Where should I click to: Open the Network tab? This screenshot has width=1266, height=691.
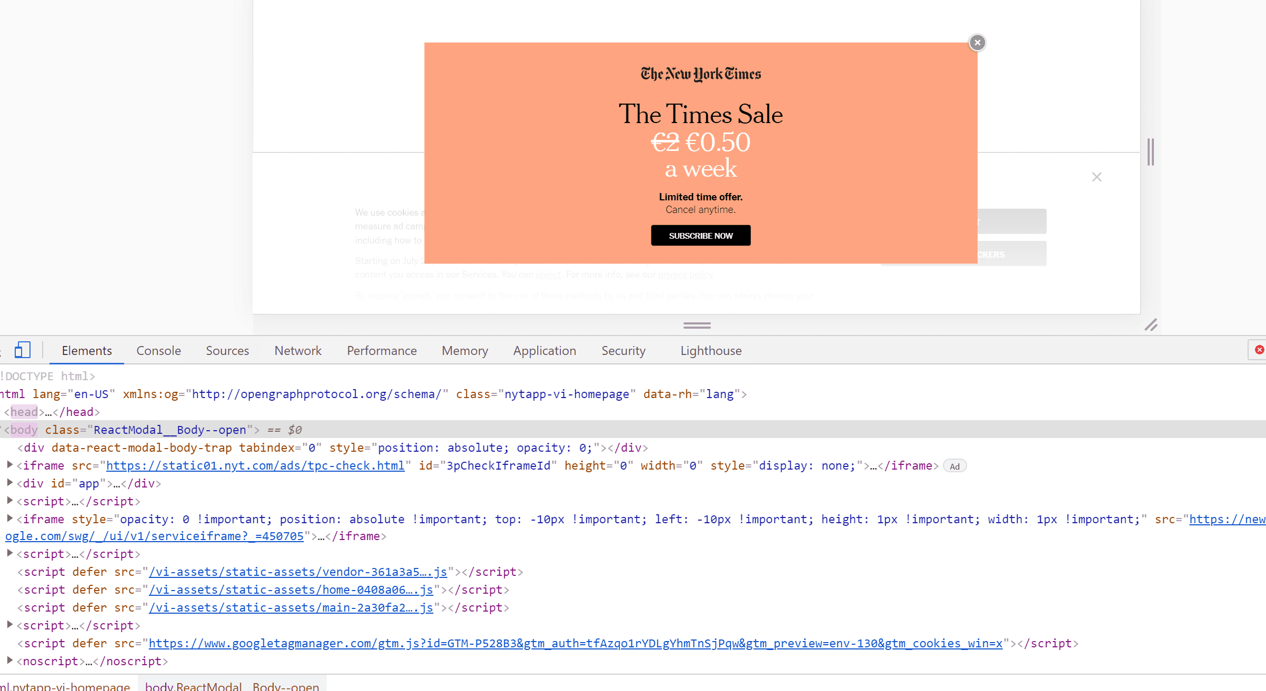point(298,351)
